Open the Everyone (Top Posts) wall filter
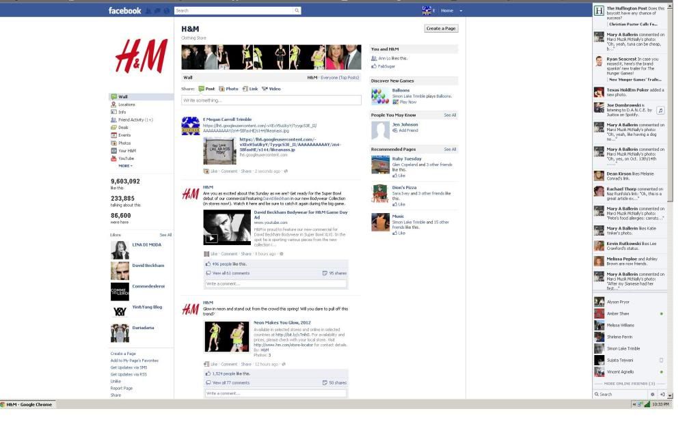The height and width of the screenshot is (437, 700). pyautogui.click(x=340, y=78)
